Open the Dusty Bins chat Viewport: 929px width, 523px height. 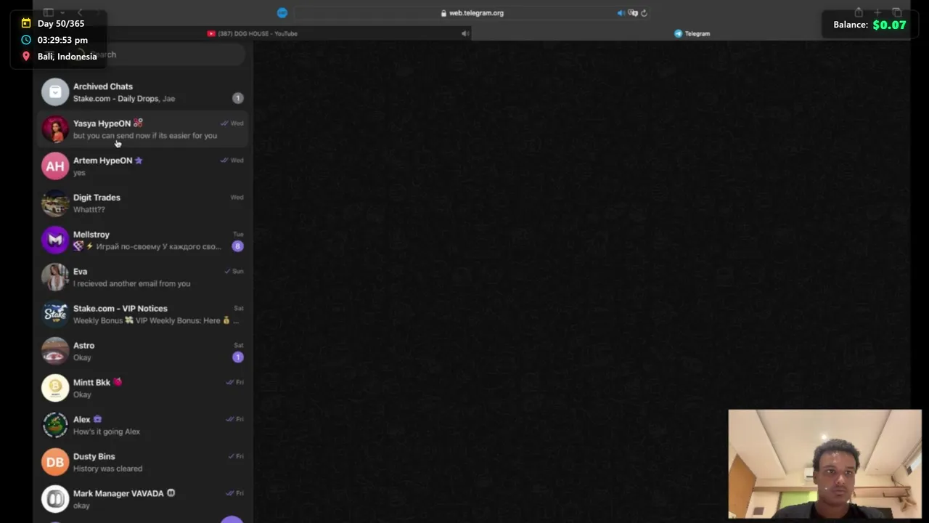coord(142,463)
